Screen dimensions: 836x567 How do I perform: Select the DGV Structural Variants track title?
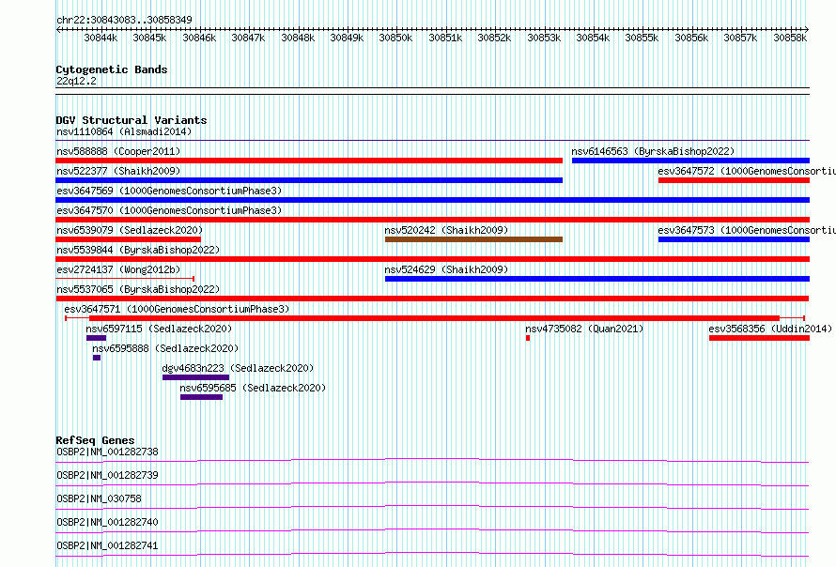coord(132,120)
